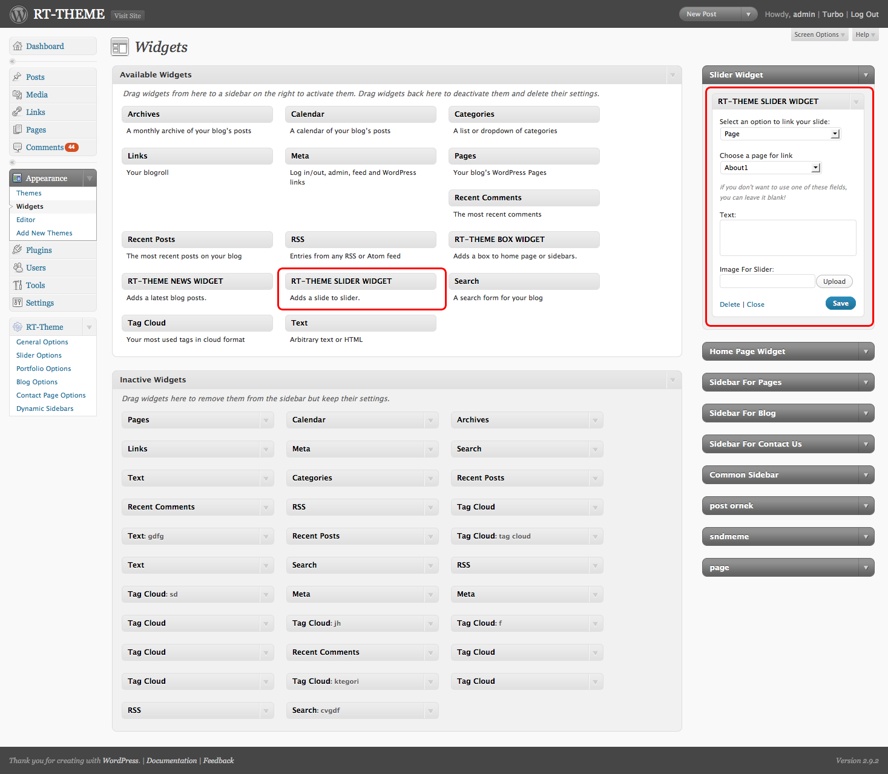Collapse the Inactive Widgets section arrow
Image resolution: width=888 pixels, height=774 pixels.
pyautogui.click(x=673, y=380)
